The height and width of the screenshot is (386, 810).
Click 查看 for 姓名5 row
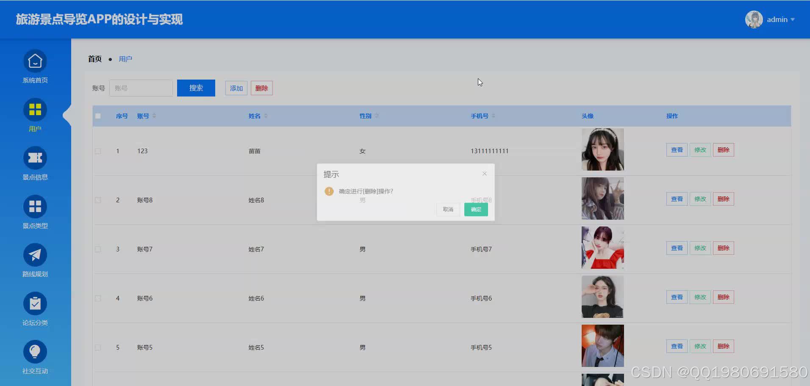pyautogui.click(x=677, y=346)
